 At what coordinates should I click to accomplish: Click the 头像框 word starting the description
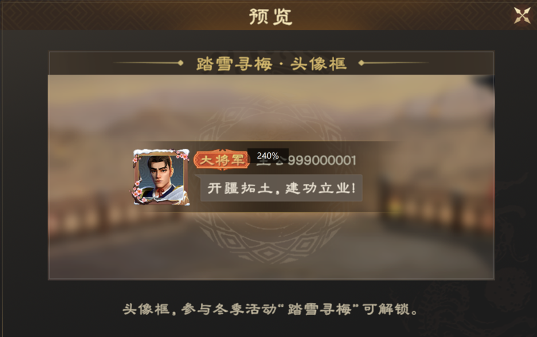[x=146, y=309]
